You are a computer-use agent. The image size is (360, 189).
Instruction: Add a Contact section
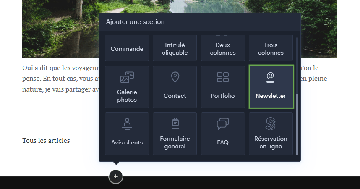click(x=175, y=87)
